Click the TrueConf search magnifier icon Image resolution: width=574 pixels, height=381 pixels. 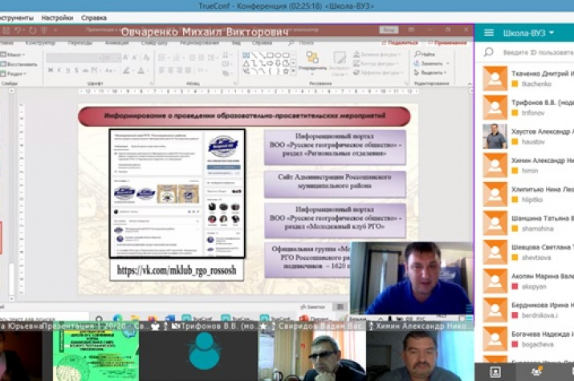tap(488, 52)
